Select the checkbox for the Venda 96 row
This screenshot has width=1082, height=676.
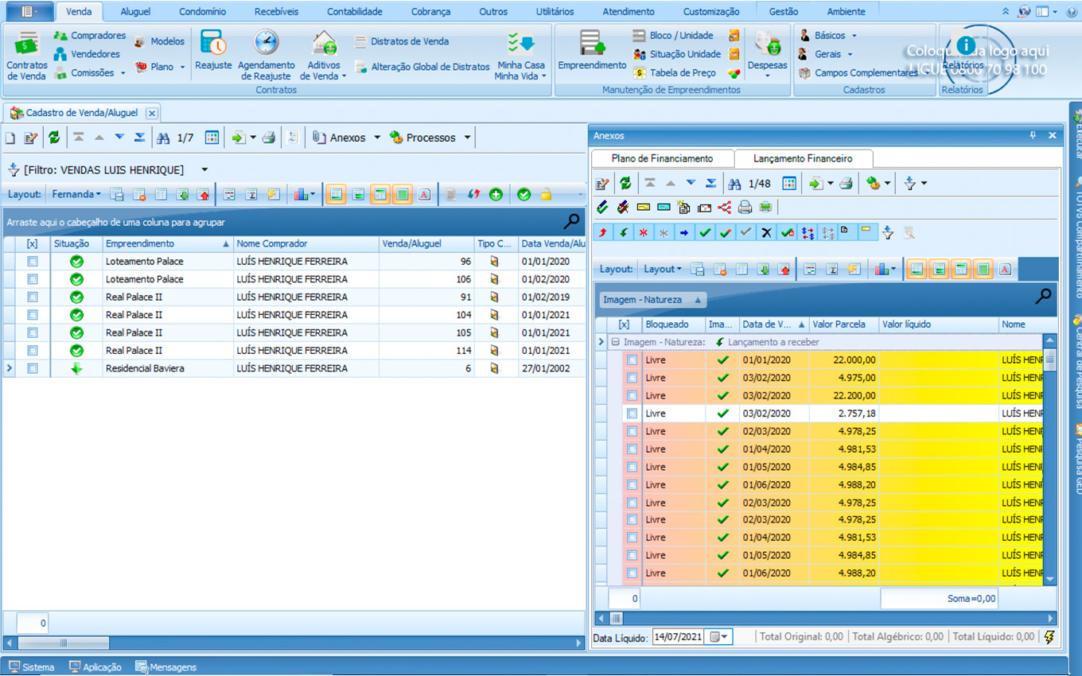33,261
